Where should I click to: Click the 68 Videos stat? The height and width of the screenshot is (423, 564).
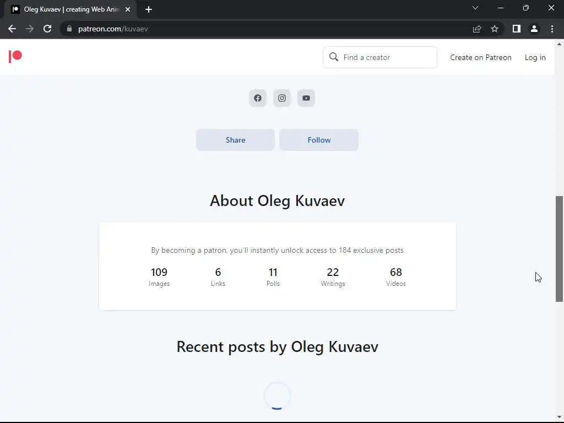395,276
